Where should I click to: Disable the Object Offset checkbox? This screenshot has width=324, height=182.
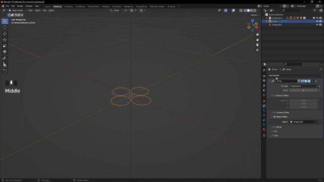(274, 117)
